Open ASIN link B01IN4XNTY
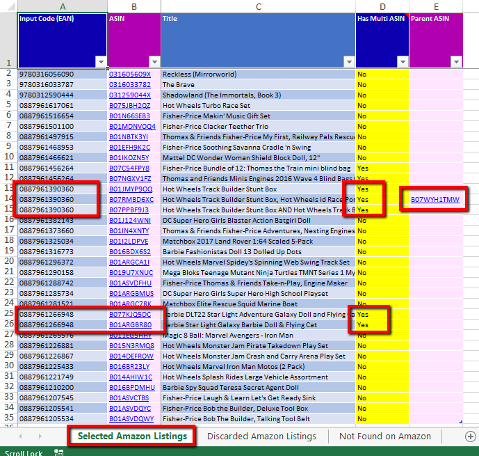Image resolution: width=479 pixels, height=456 pixels. tap(129, 231)
